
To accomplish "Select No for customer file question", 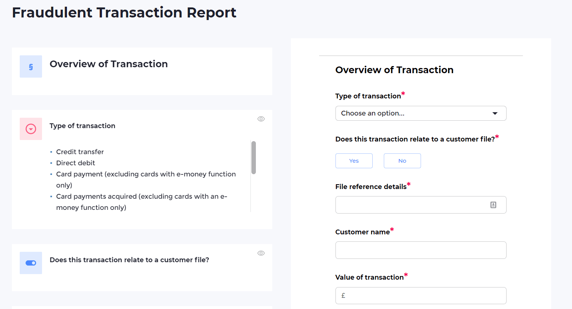I will (402, 161).
